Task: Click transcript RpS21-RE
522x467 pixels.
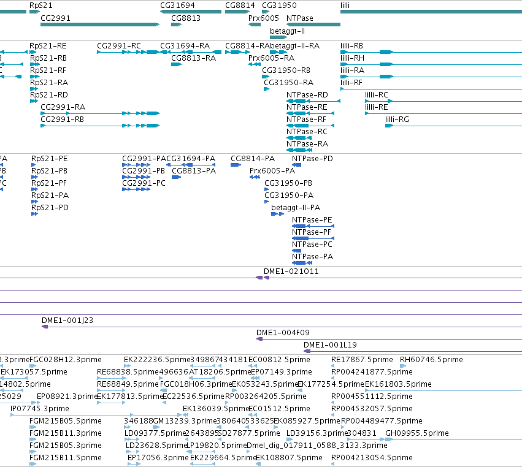Action: [x=33, y=52]
